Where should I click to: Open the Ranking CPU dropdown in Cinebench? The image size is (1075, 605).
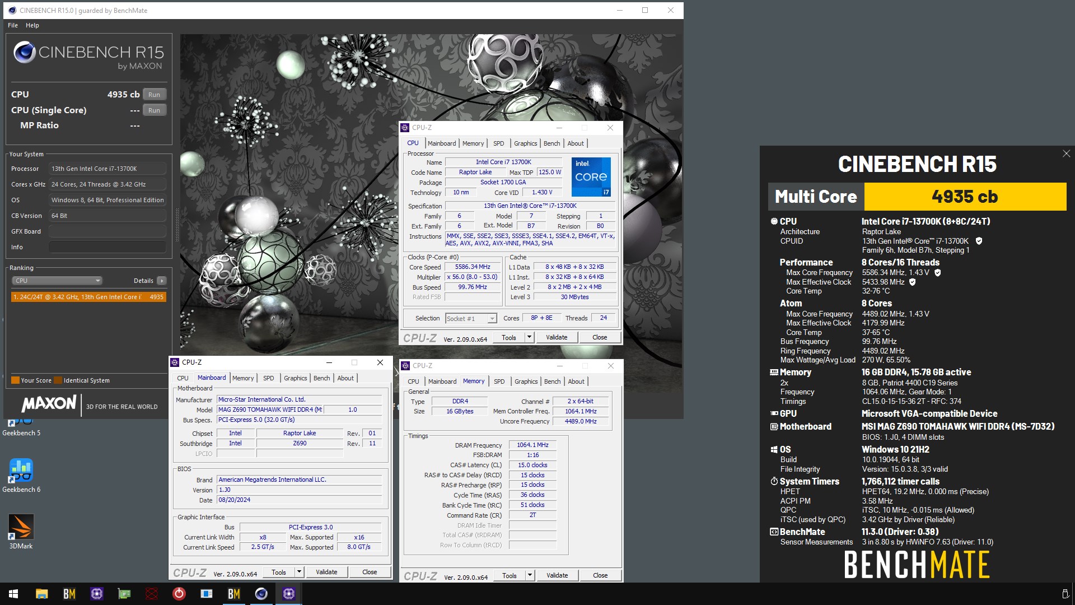coord(57,281)
